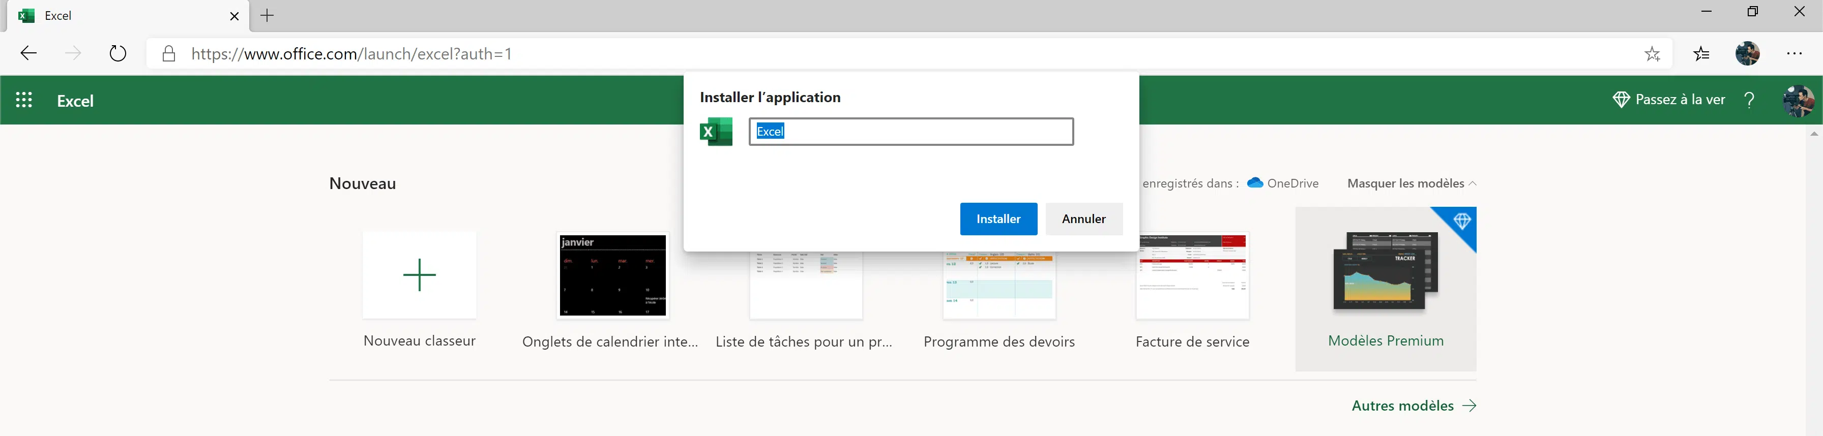This screenshot has height=436, width=1823.
Task: Add page to favorites star icon
Action: click(x=1652, y=54)
